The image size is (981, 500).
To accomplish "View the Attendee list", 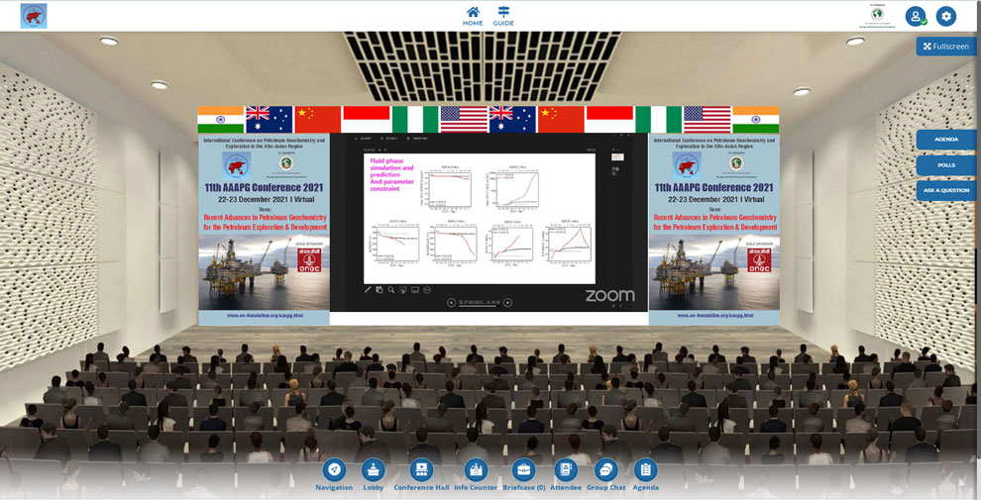I will click(x=566, y=470).
